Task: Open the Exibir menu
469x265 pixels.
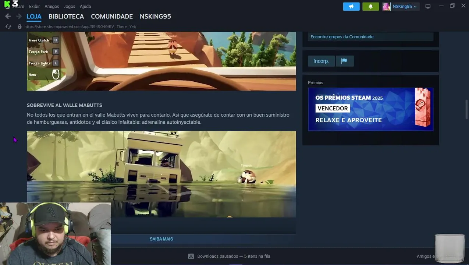Action: coord(34,6)
